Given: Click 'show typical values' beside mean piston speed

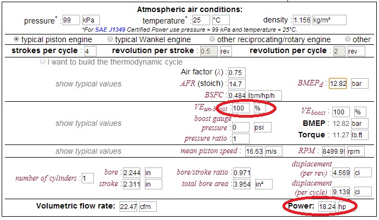Looking at the screenshot, I should coord(88,151).
